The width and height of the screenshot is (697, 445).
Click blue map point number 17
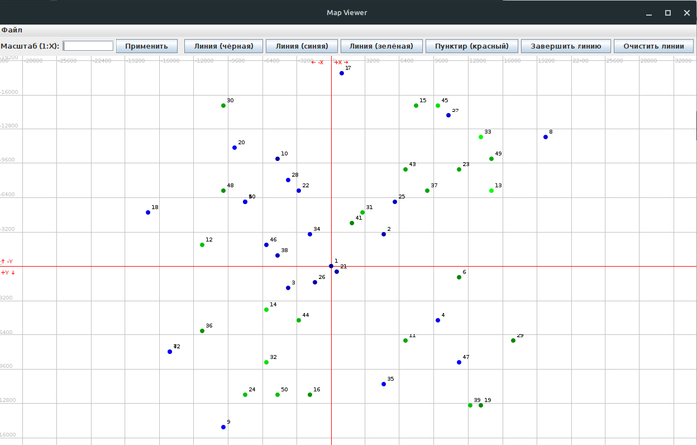coord(341,73)
